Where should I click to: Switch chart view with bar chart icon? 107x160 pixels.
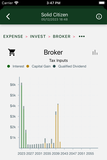(95, 52)
